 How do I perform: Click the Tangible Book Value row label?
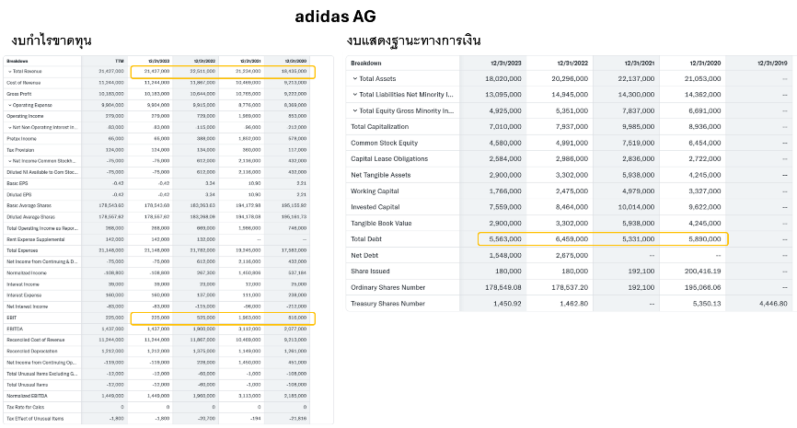[381, 223]
